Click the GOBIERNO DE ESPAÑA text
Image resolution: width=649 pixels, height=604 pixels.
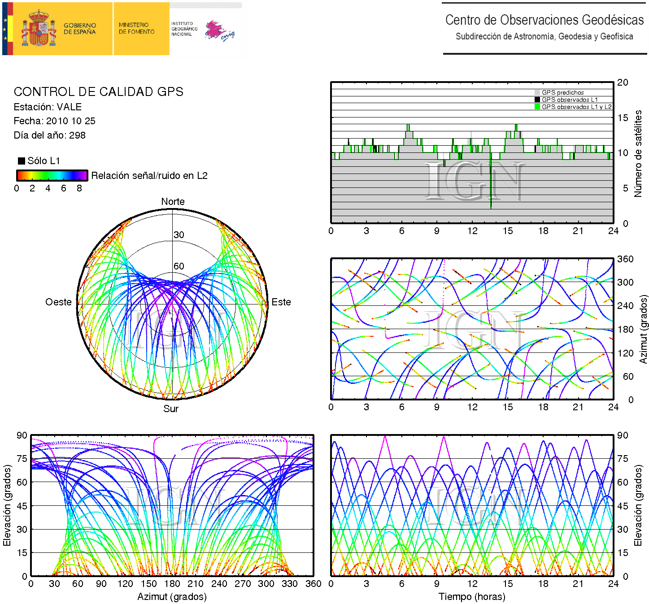tap(79, 29)
